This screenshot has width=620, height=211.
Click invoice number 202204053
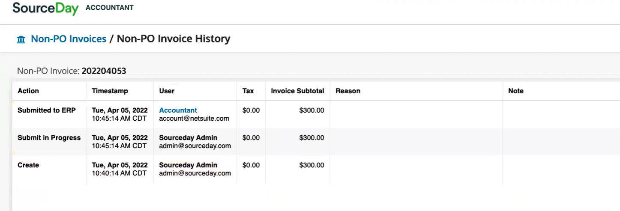pos(104,71)
